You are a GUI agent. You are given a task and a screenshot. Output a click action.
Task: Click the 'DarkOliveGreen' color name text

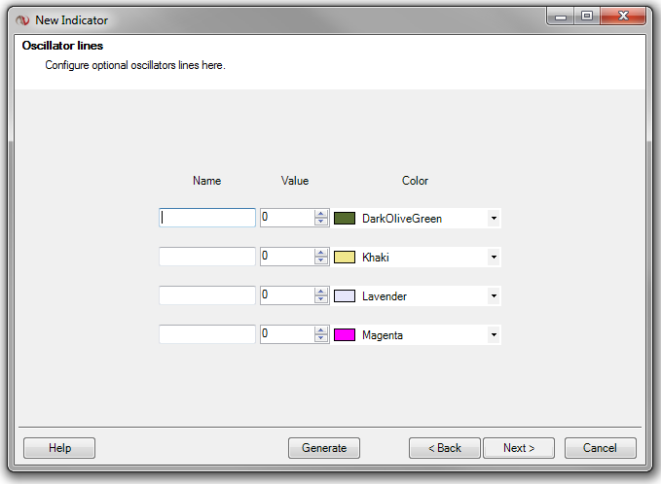(x=402, y=219)
